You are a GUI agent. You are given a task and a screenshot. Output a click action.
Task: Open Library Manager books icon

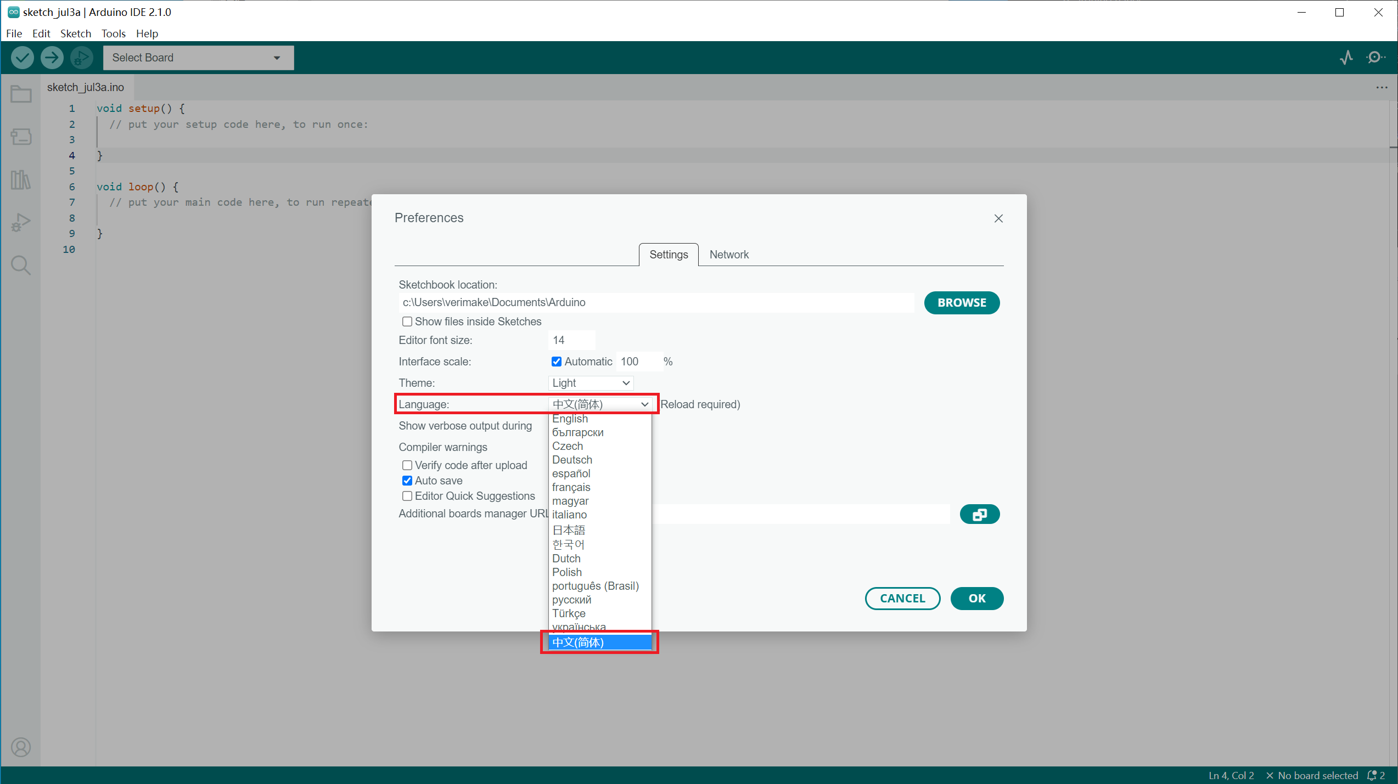(21, 179)
